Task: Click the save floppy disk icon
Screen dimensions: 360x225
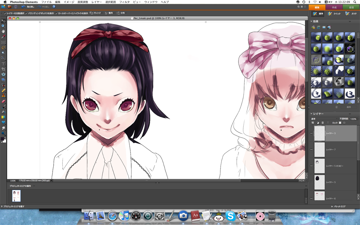Action: [x=15, y=7]
